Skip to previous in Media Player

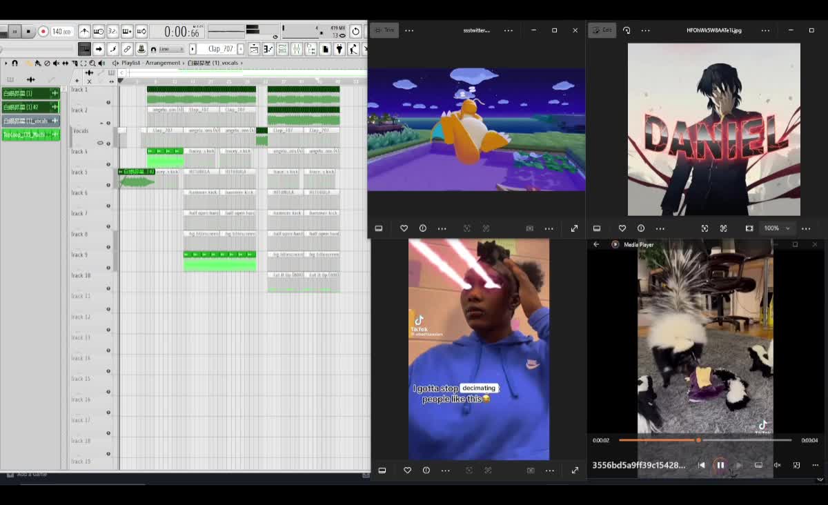click(701, 465)
